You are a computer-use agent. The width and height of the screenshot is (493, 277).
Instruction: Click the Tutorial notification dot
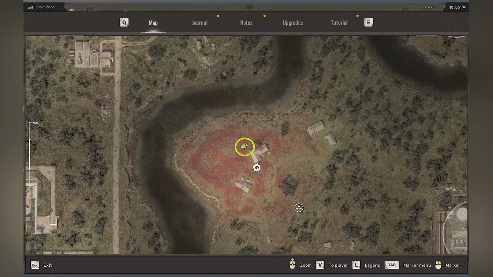[x=357, y=16]
